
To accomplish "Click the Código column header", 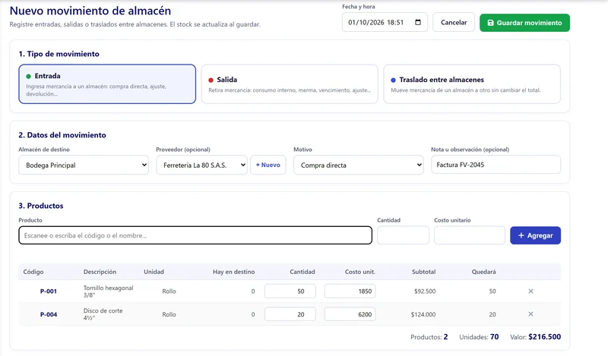I will 33,272.
